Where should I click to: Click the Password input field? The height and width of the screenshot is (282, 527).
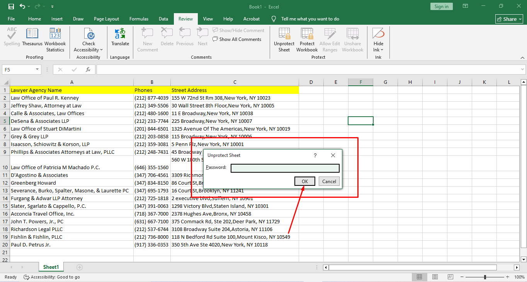(285, 168)
